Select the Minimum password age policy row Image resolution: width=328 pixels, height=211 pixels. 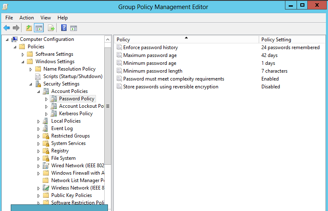click(x=150, y=63)
